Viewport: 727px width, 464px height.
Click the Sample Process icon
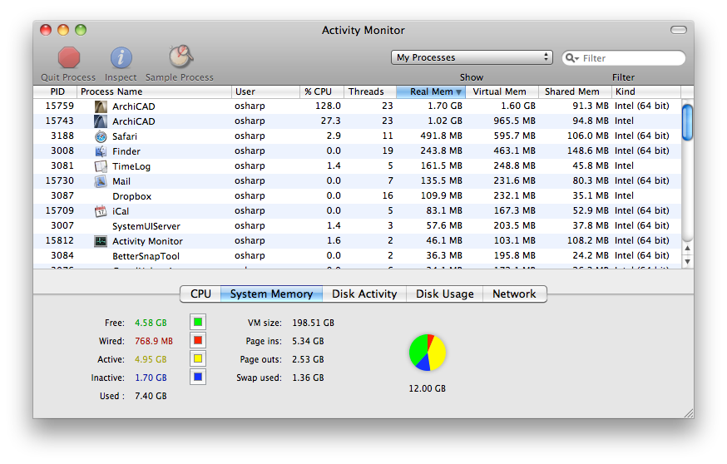(181, 57)
